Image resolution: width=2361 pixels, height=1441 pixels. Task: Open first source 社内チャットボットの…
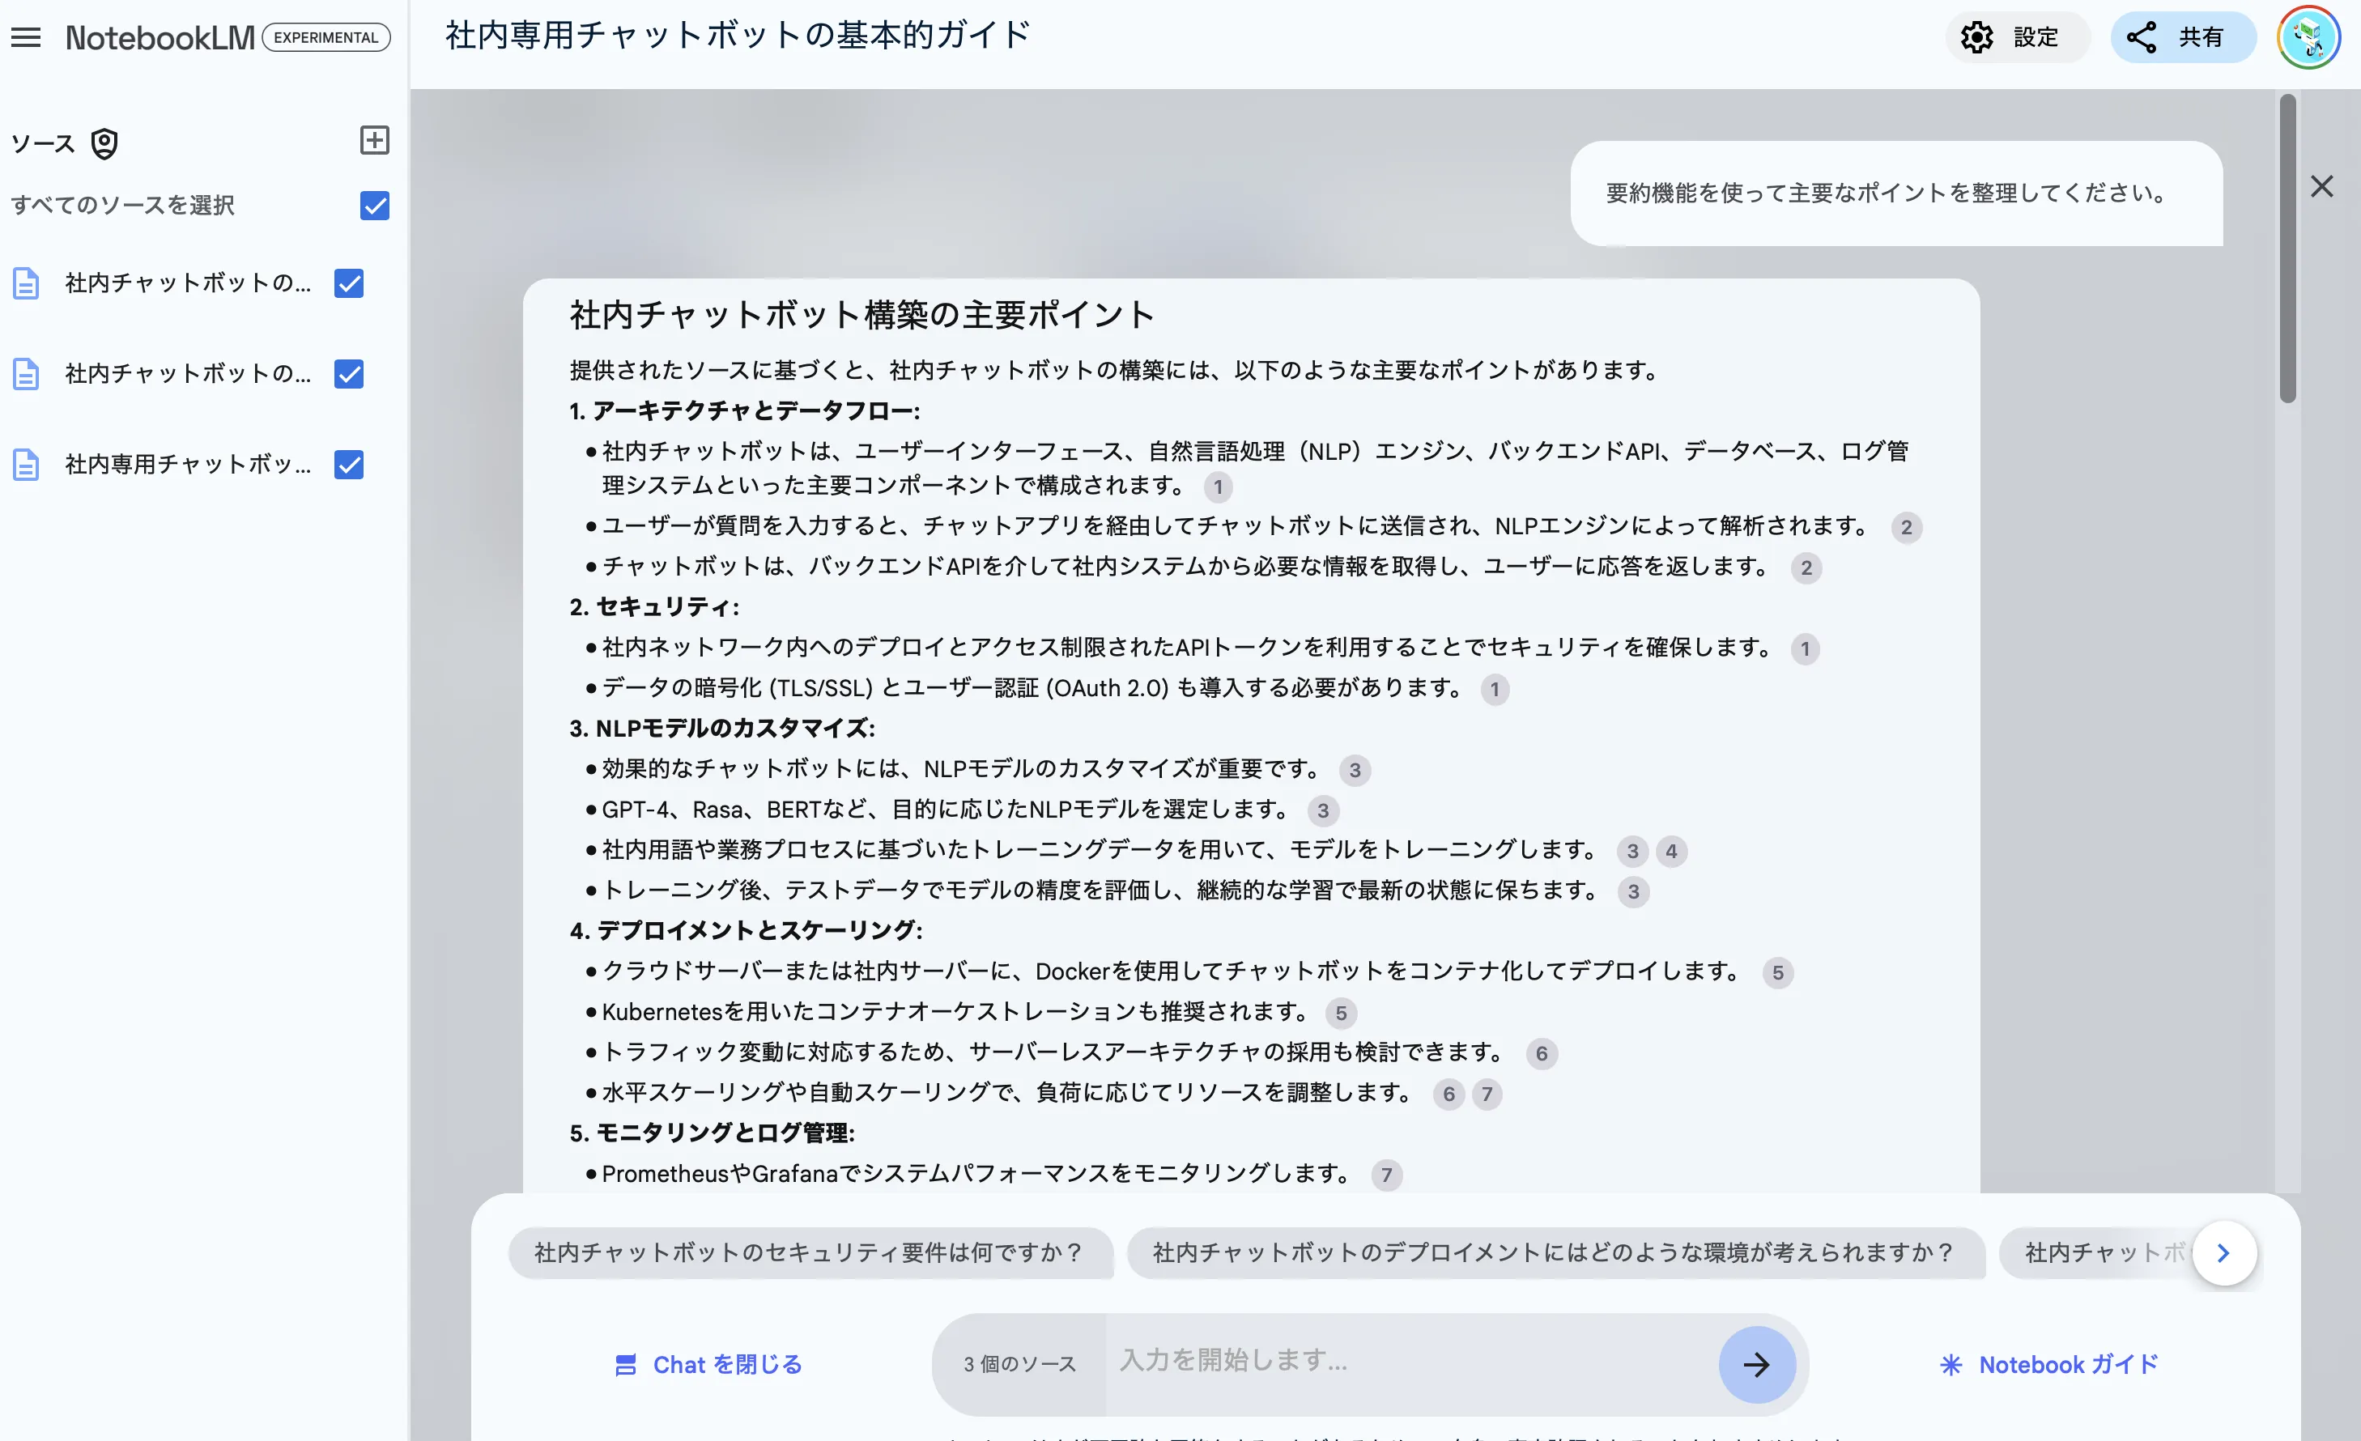click(188, 283)
